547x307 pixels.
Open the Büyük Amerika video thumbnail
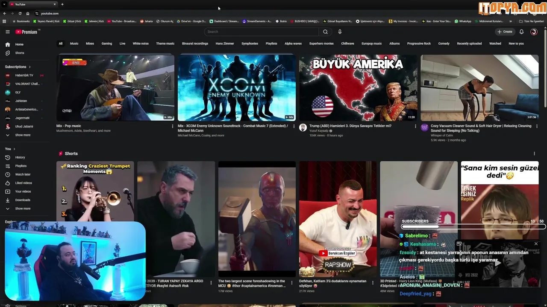pyautogui.click(x=358, y=88)
